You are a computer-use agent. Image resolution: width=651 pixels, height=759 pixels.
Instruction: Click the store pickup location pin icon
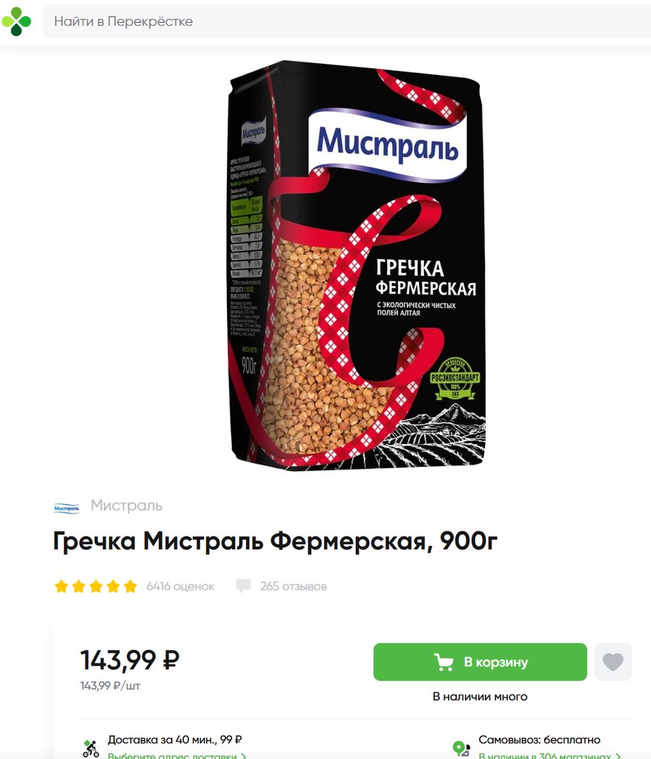click(x=461, y=749)
